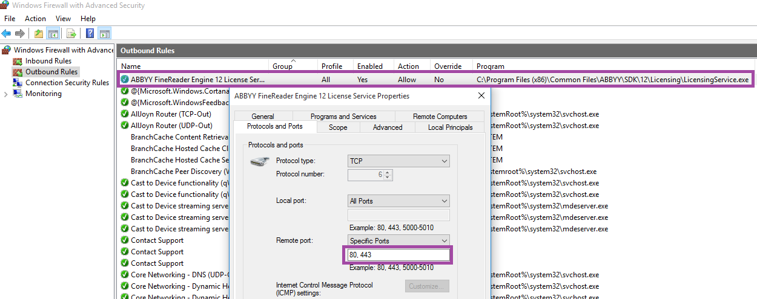The height and width of the screenshot is (299, 757).
Task: Select the @{Microsoft.WindowsFeedback rule
Action: tap(179, 103)
